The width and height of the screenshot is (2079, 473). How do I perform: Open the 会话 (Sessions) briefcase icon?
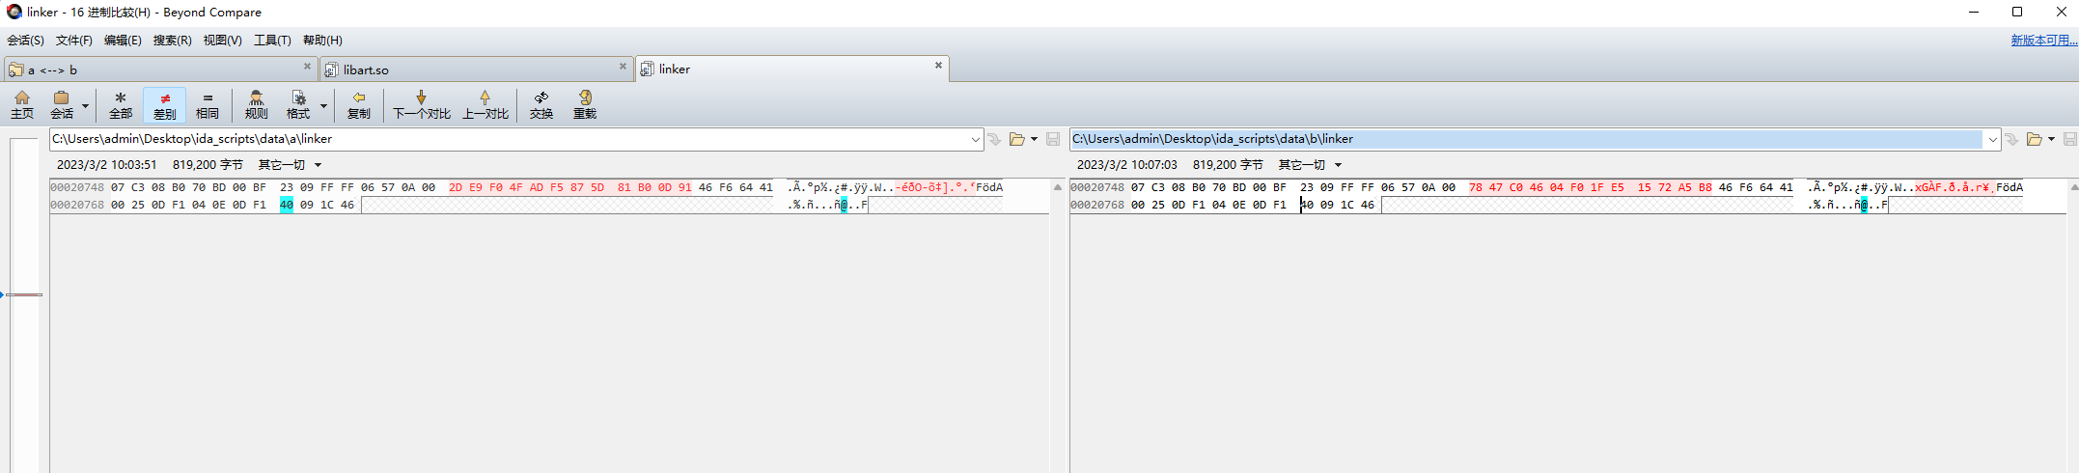click(62, 104)
